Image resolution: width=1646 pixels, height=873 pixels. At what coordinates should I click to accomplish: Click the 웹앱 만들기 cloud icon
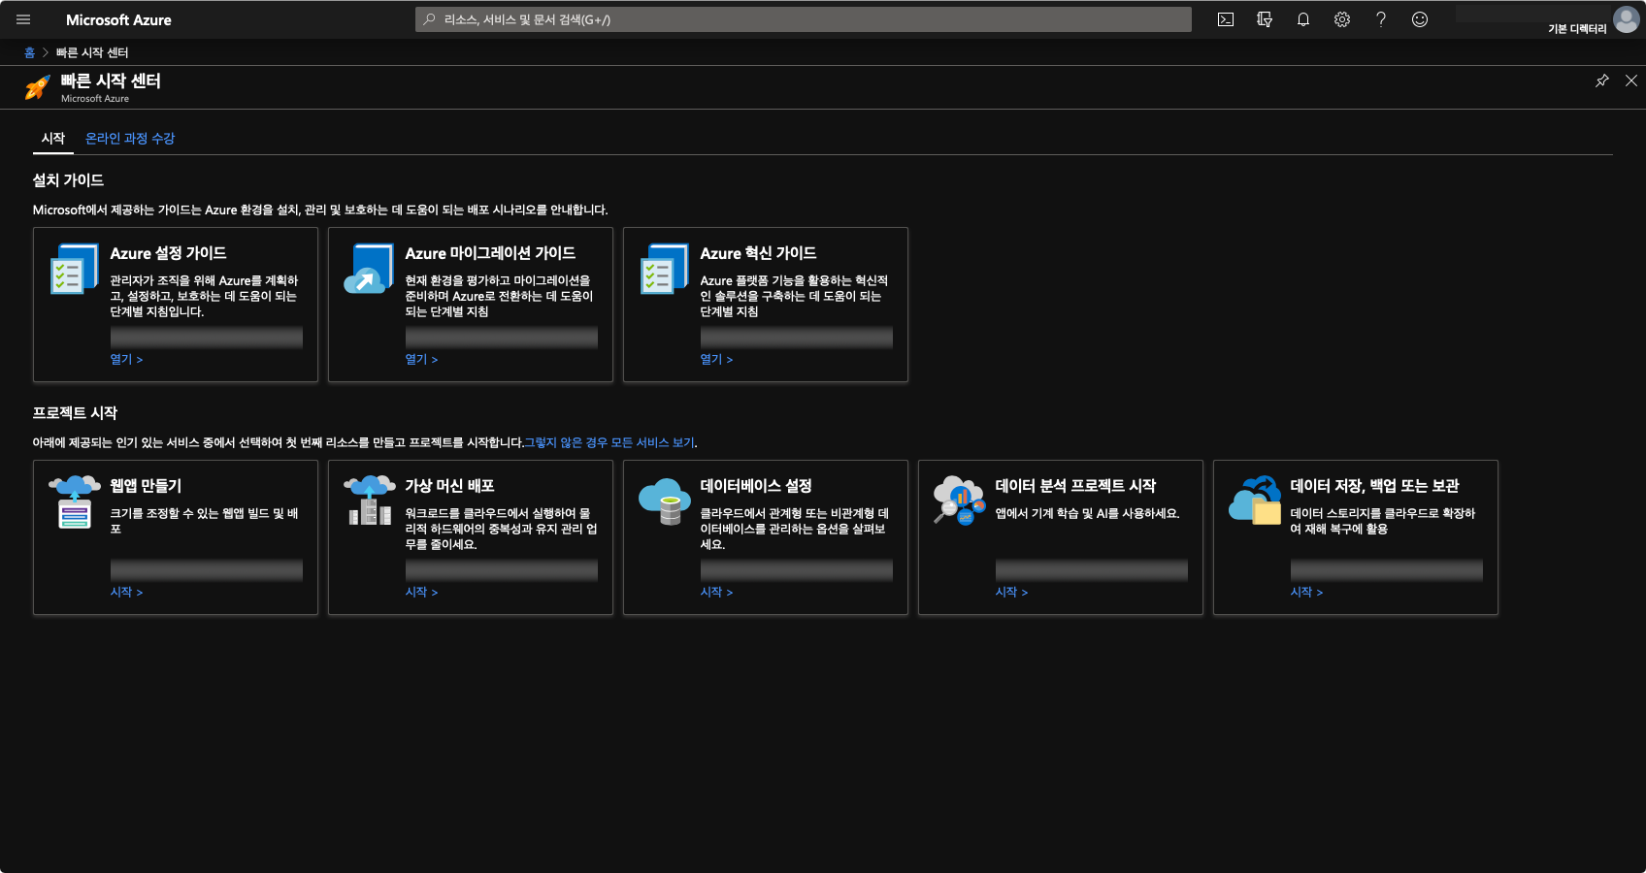click(x=75, y=501)
